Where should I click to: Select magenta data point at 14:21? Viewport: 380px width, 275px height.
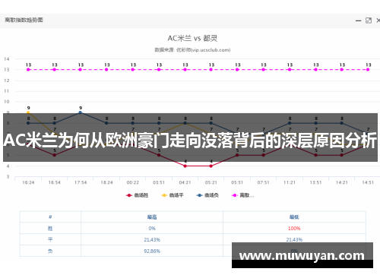[x=342, y=69]
